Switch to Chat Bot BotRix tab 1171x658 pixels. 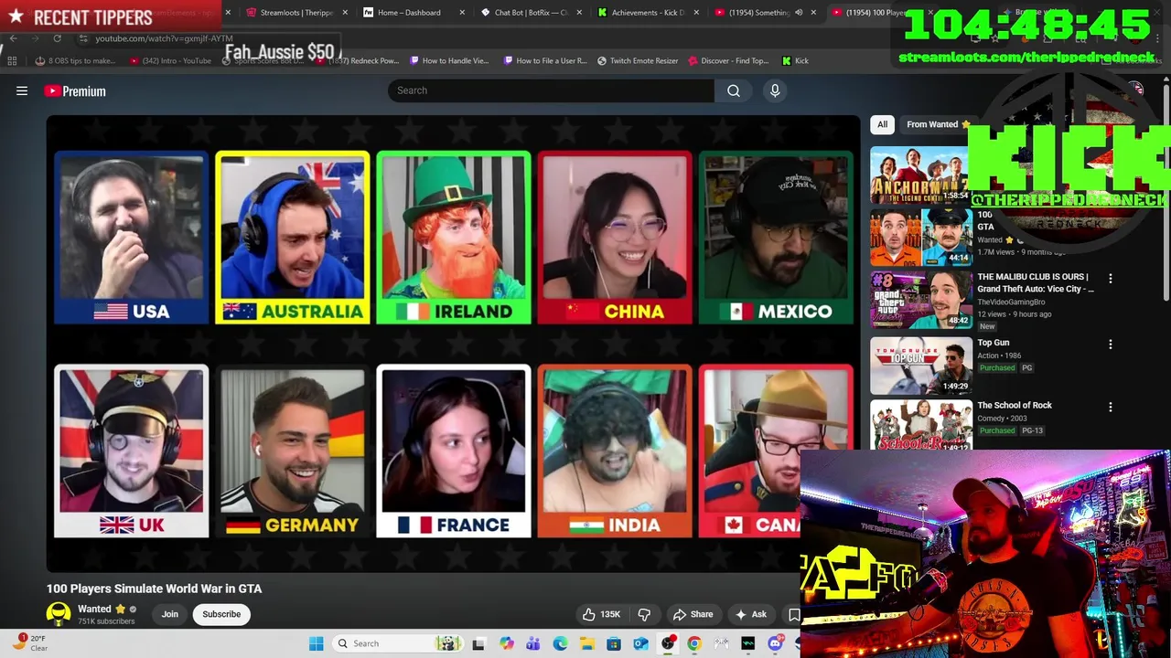[x=529, y=13]
